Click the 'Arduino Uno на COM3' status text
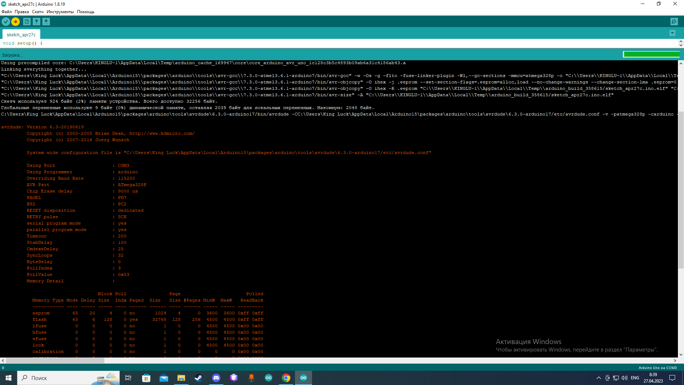684x385 pixels. tap(658, 368)
